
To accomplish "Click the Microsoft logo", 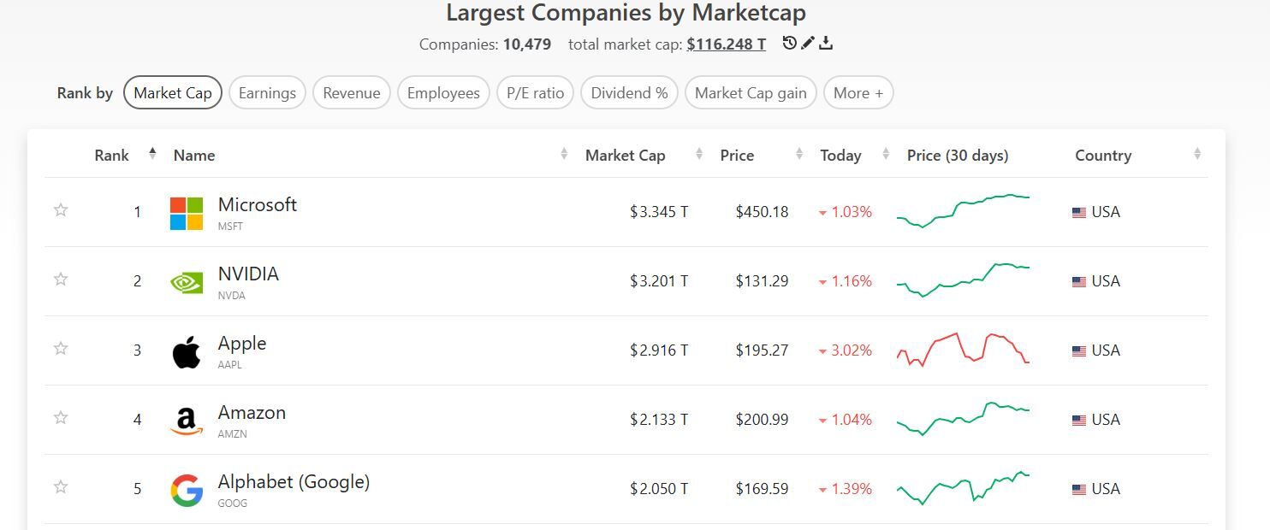I will coord(187,213).
